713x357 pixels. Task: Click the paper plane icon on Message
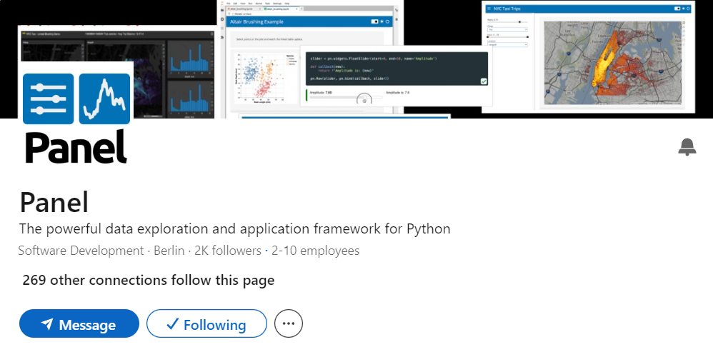click(47, 324)
